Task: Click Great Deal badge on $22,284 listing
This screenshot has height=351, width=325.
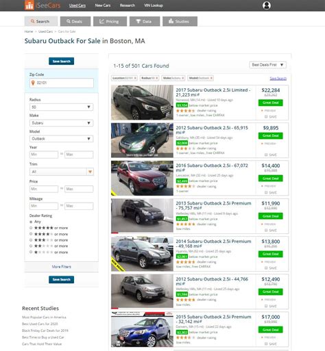Action: 271,103
